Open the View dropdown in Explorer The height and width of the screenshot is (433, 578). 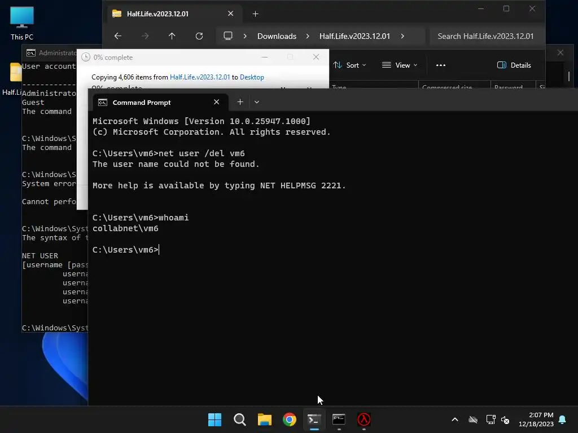click(400, 65)
